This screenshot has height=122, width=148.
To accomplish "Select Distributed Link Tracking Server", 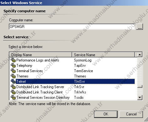I will (x=40, y=87).
